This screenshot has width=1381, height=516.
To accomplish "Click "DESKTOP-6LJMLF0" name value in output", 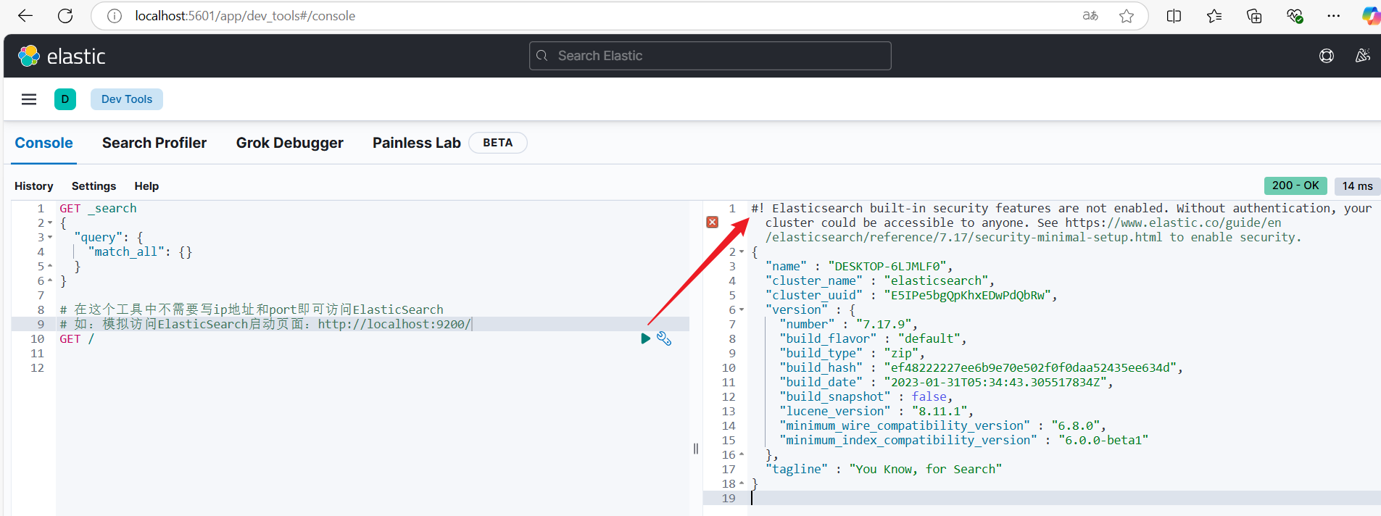I will click(x=888, y=266).
